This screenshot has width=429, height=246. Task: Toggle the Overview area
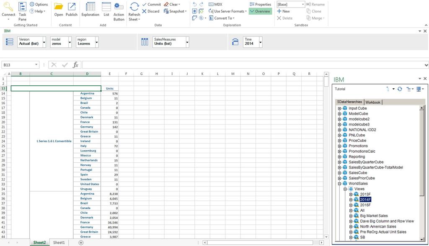pos(260,11)
